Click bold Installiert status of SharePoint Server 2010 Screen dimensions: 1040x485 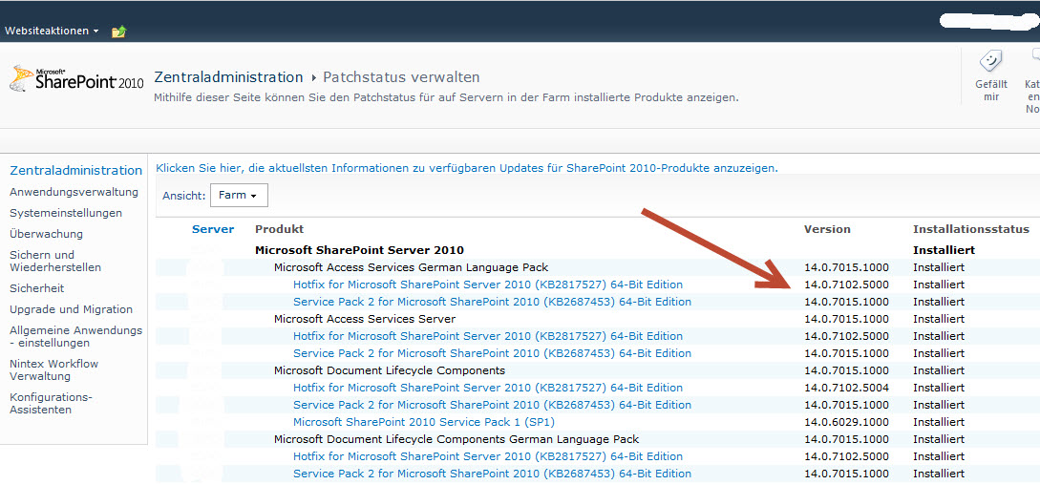pyautogui.click(x=944, y=250)
